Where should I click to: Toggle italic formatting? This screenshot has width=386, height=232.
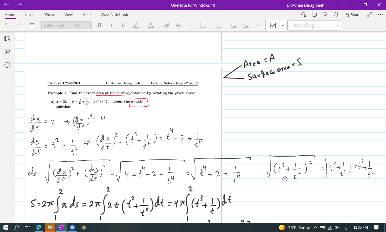click(x=111, y=25)
